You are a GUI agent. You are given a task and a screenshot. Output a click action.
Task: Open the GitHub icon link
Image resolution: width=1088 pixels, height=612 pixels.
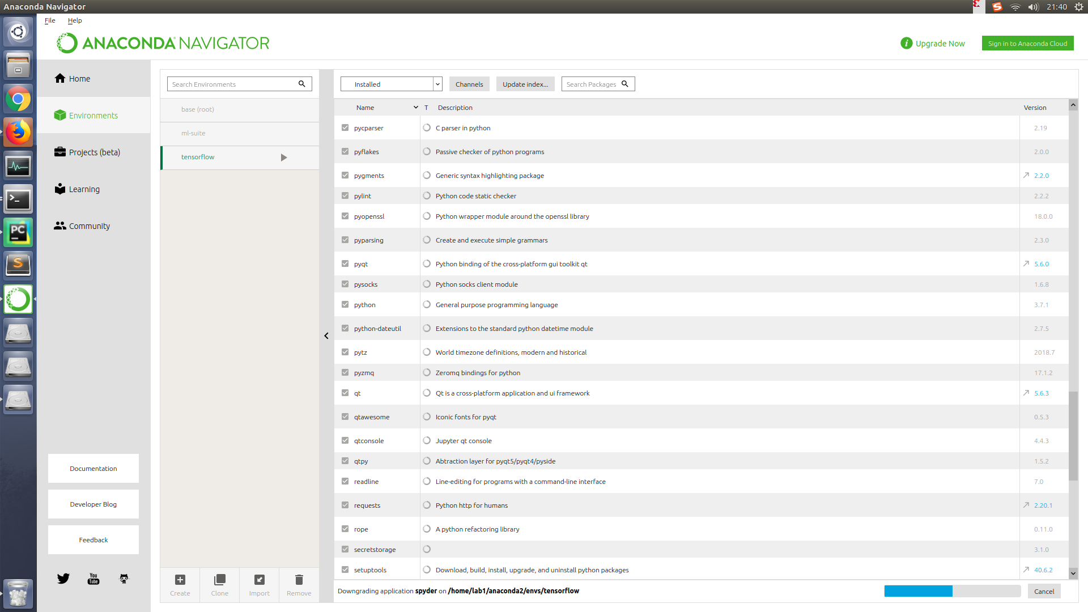coord(124,578)
